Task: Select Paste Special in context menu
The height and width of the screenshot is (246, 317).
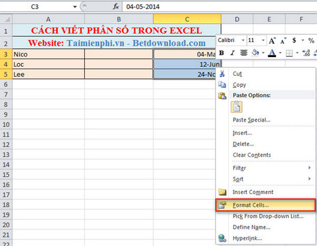Action: pyautogui.click(x=251, y=120)
